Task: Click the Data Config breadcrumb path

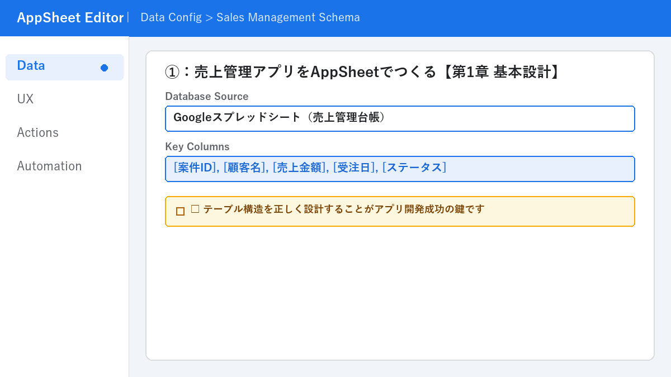Action: click(250, 17)
